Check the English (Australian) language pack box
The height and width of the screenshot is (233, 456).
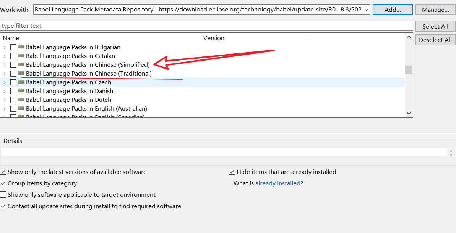click(x=13, y=109)
